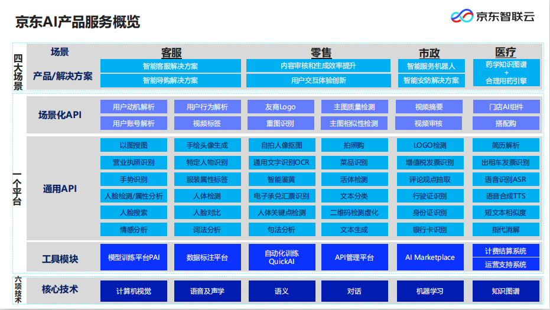Click 用户交互体验创新 box

318,80
